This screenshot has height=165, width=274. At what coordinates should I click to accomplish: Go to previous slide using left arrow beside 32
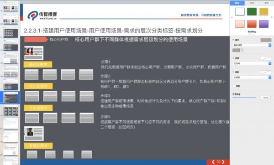213,162
